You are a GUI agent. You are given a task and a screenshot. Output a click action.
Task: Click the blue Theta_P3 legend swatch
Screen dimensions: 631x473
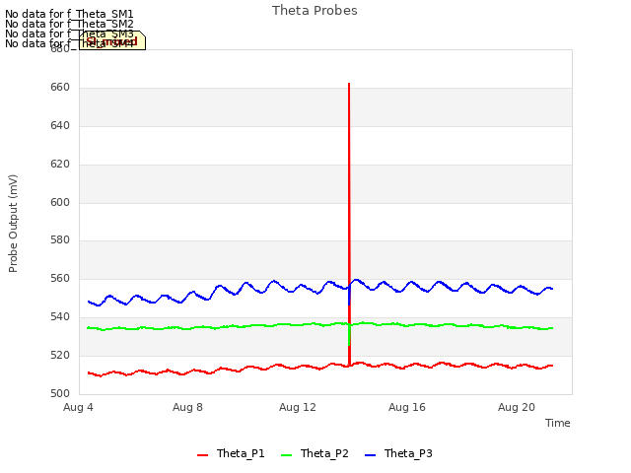370,455
